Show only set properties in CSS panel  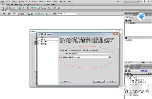[x=131, y=63]
